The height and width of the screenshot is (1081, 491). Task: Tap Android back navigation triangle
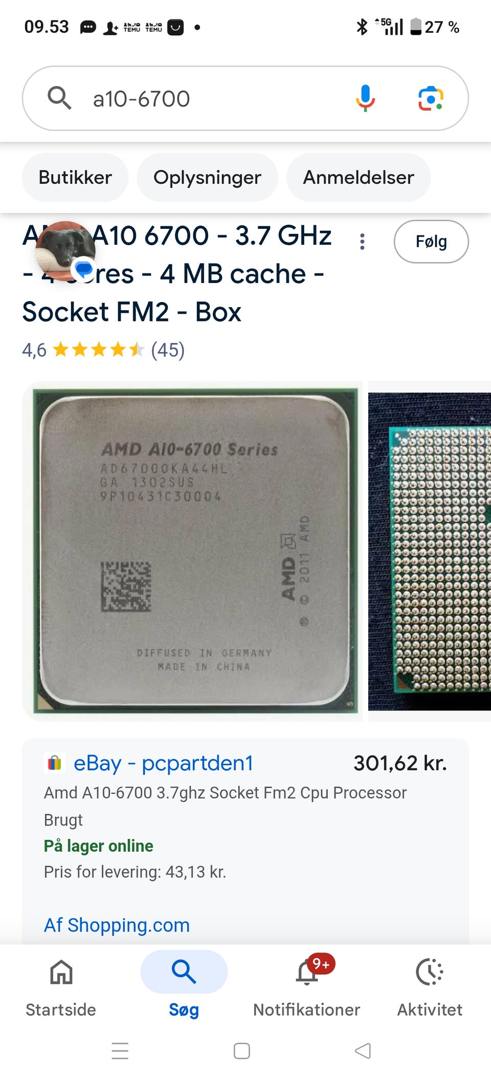click(x=363, y=1051)
